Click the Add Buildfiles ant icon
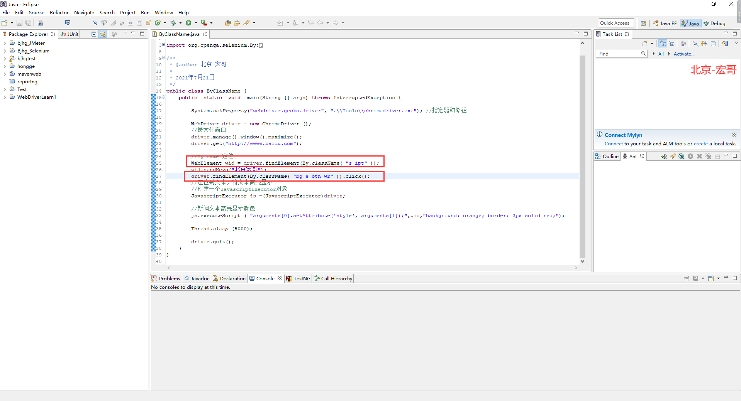This screenshot has height=401, width=741. 663,156
